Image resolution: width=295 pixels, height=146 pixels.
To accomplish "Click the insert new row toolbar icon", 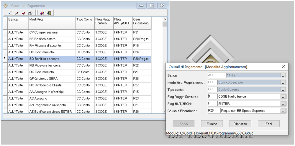I will click(10, 13).
